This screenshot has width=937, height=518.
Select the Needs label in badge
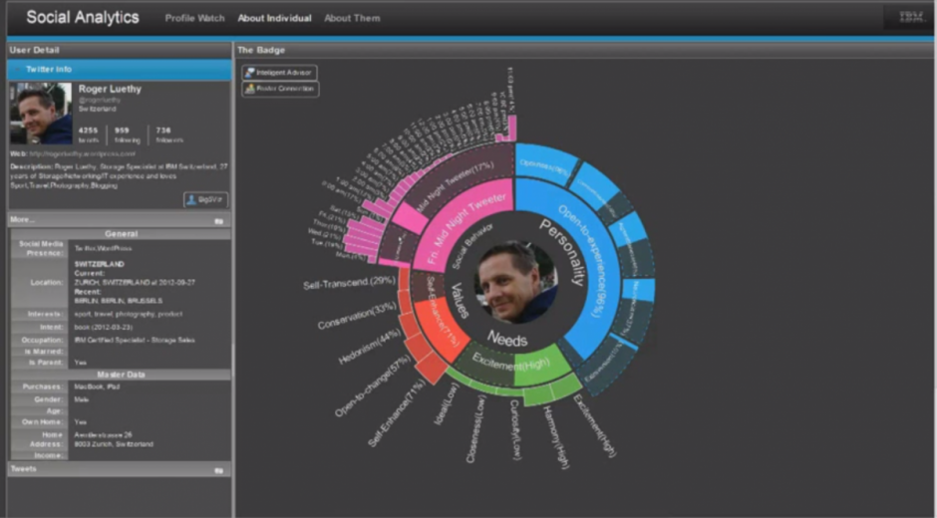[x=507, y=339]
